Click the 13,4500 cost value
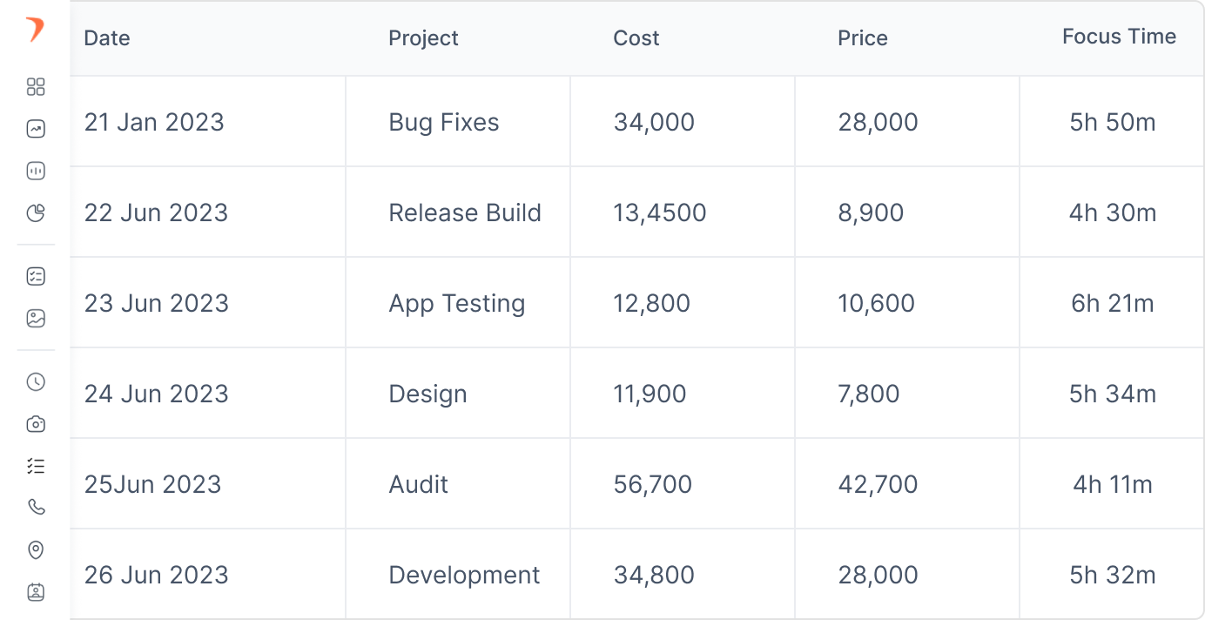Image resolution: width=1205 pixels, height=620 pixels. point(660,212)
